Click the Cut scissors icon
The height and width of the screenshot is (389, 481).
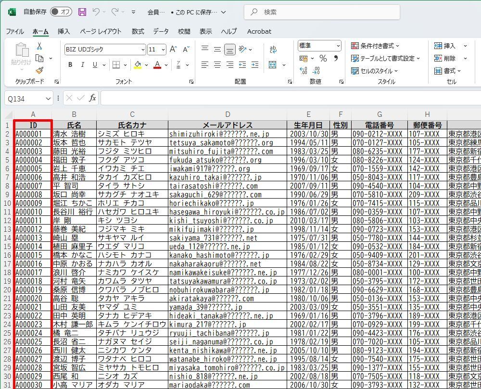click(39, 46)
